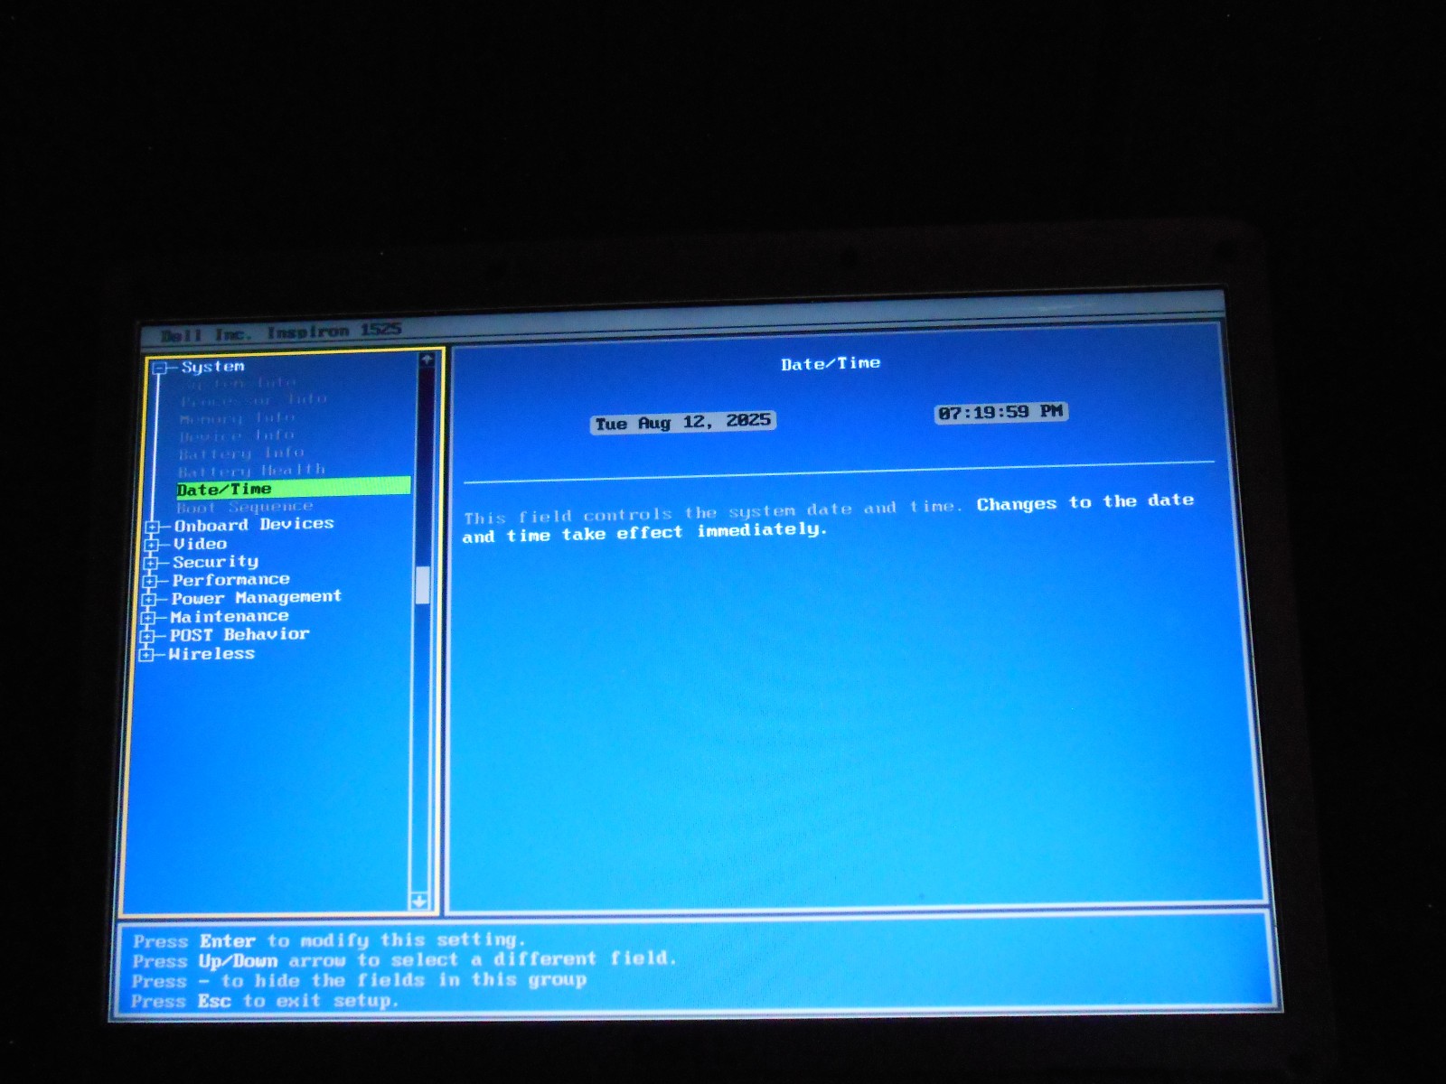This screenshot has width=1446, height=1084.
Task: Expand the POST Behavior node
Action: pyautogui.click(x=147, y=636)
